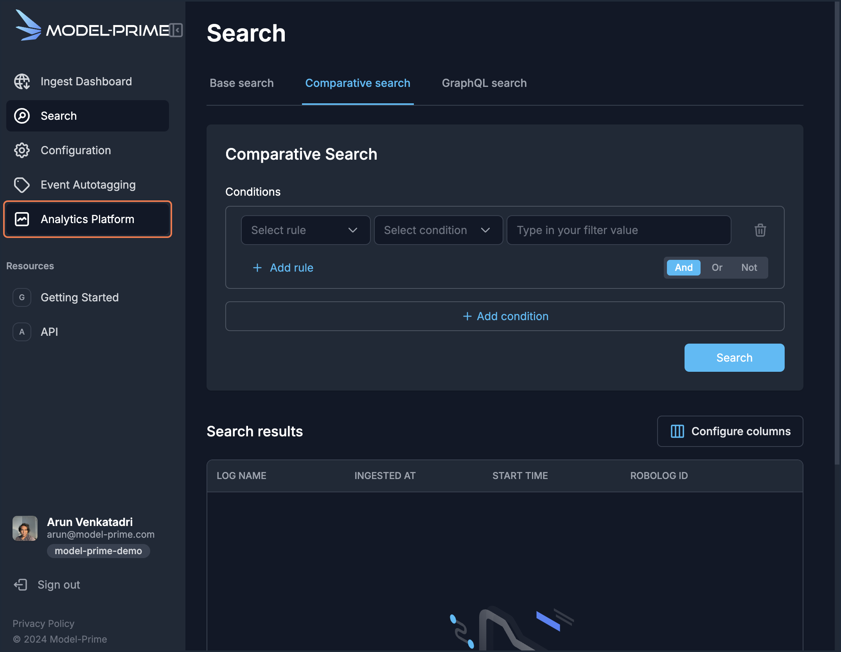The height and width of the screenshot is (652, 841).
Task: Click the Model-Prime logo
Action: click(x=92, y=26)
